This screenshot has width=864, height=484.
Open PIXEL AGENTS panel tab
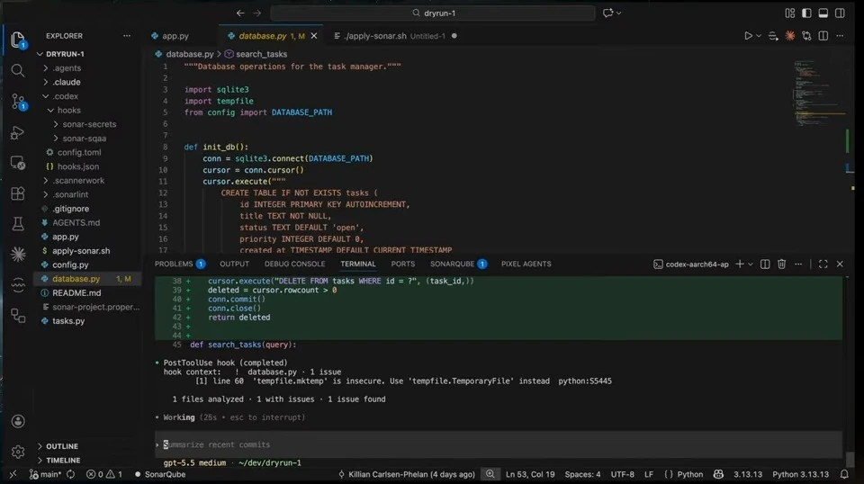526,264
